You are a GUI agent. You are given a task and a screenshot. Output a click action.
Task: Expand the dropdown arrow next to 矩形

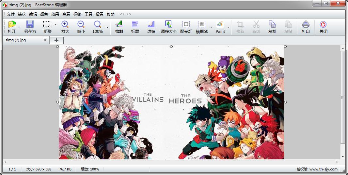[55, 24]
